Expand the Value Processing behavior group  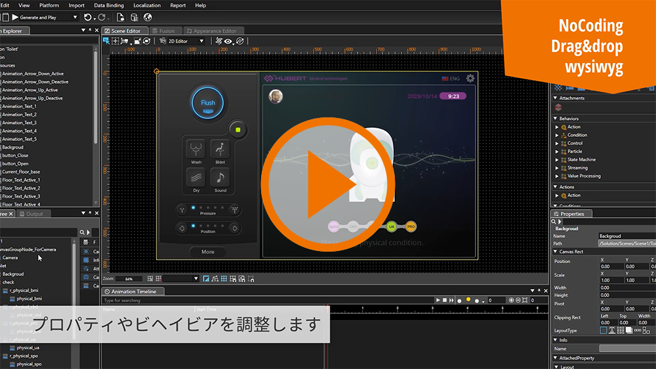(557, 176)
